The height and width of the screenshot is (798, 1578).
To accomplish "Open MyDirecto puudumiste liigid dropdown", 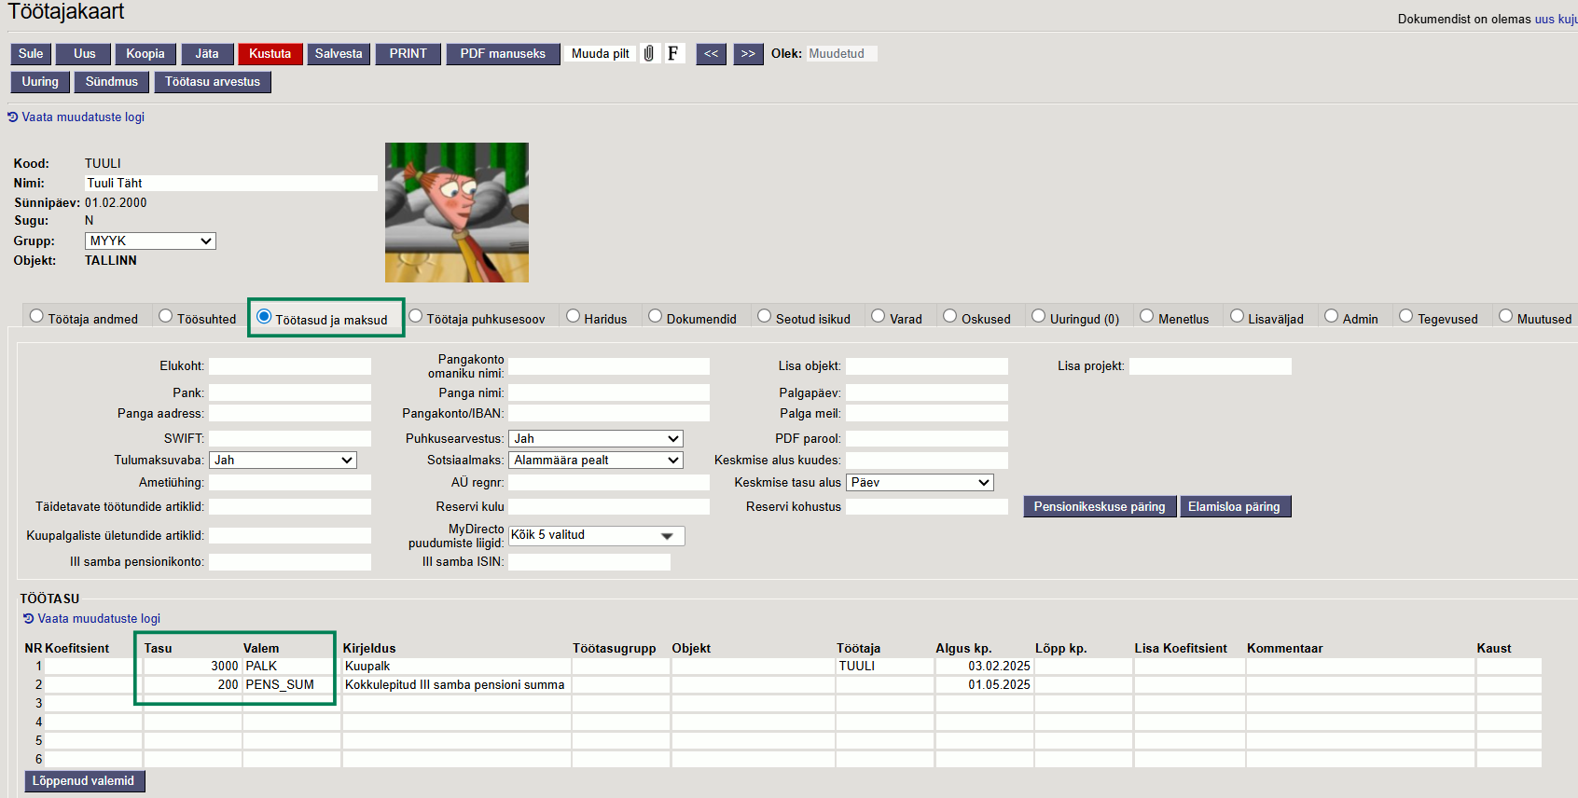I will (595, 536).
